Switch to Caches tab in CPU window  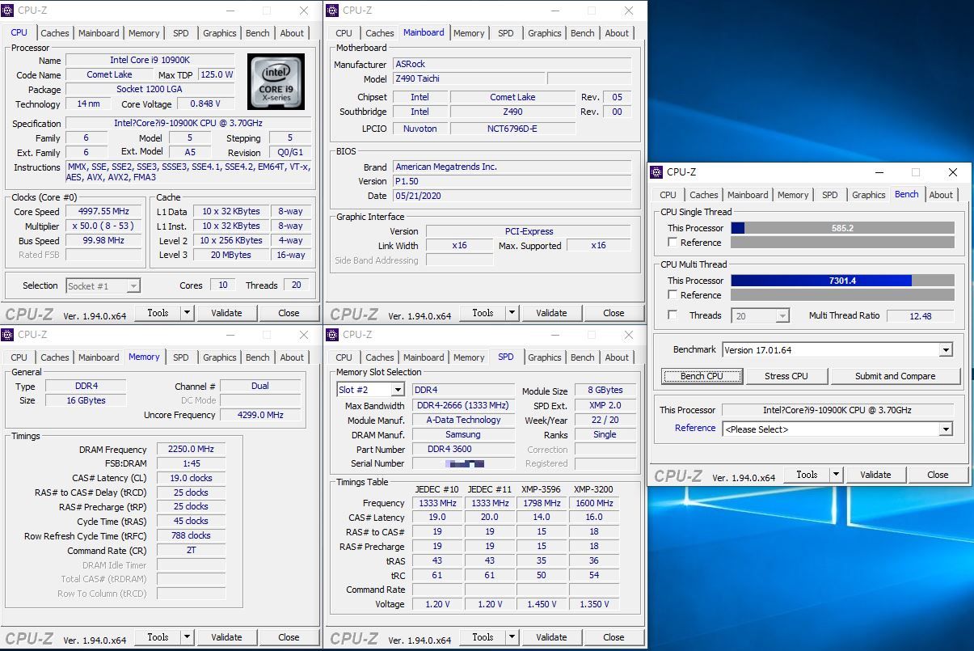click(55, 33)
